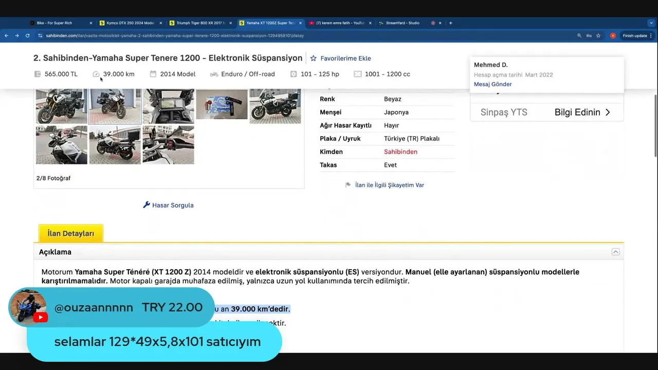658x370 pixels.
Task: Click the chevron arrow next to Bilgi Edinin
Action: pos(608,112)
